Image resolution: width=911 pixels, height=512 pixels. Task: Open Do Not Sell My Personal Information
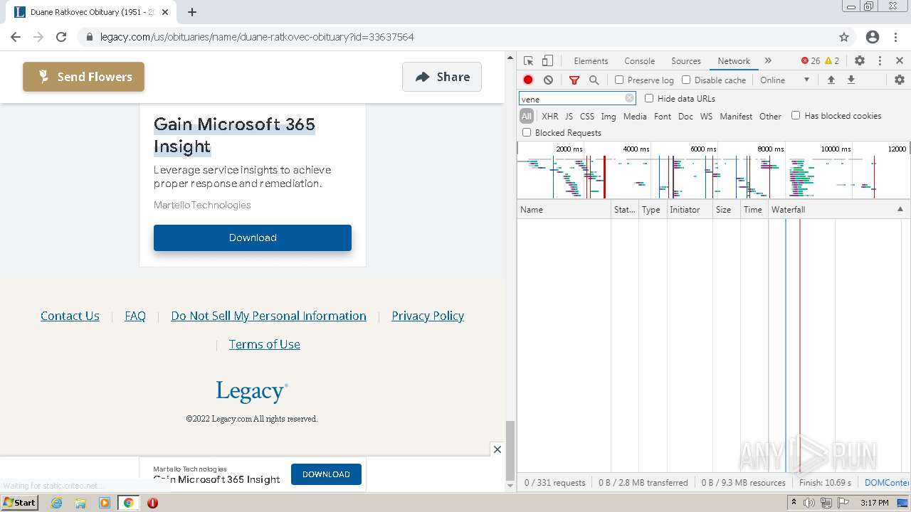[268, 316]
